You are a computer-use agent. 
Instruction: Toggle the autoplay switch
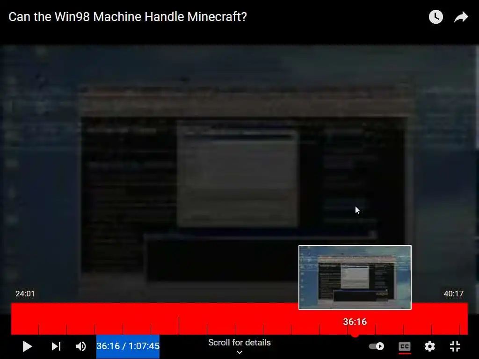click(377, 346)
